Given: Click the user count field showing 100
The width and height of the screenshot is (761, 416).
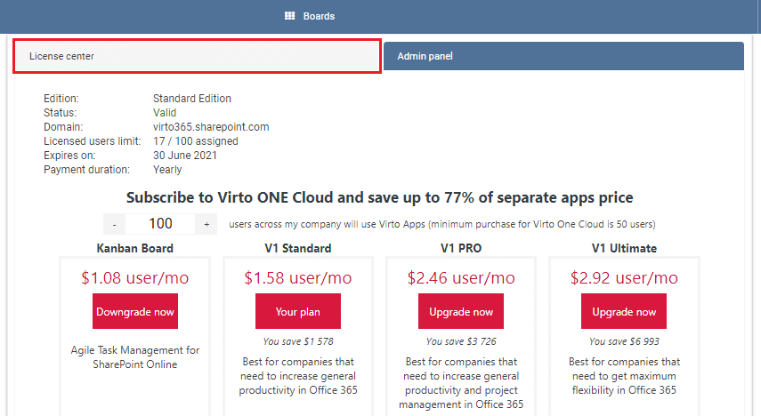Looking at the screenshot, I should (160, 224).
